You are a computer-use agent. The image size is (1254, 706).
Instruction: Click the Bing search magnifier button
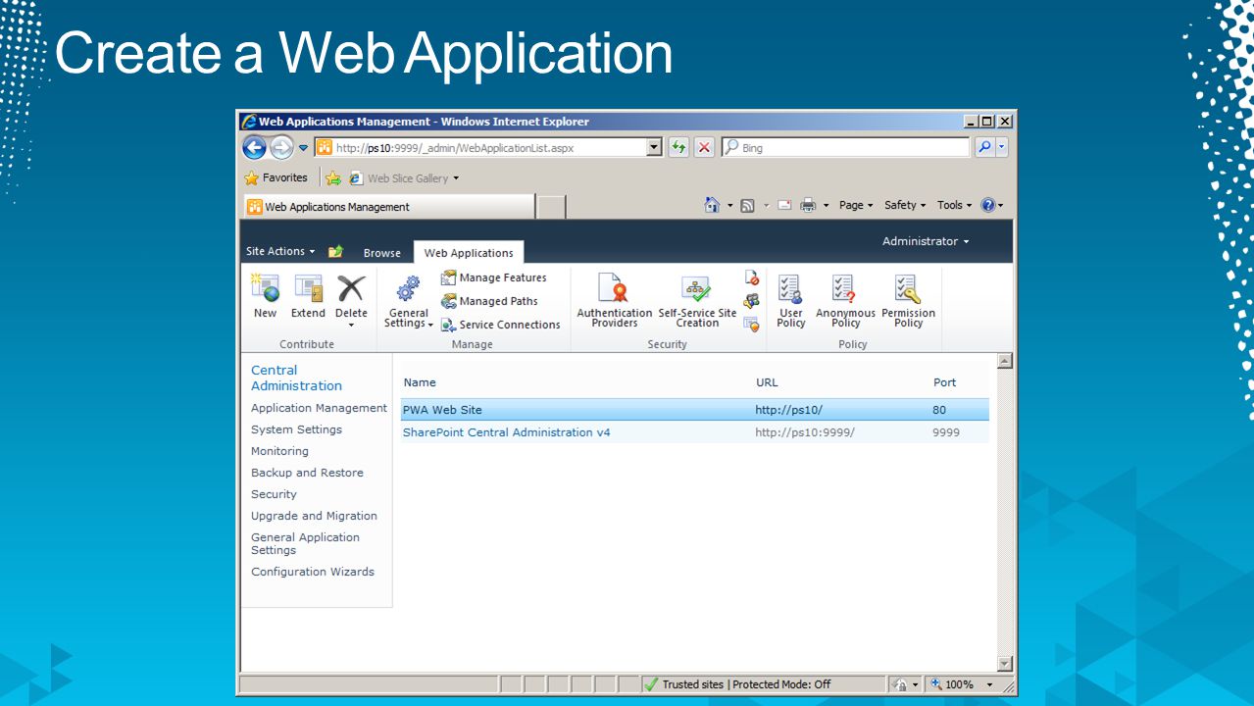(x=983, y=147)
